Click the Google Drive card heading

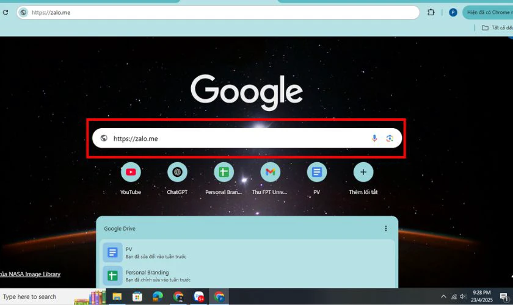pyautogui.click(x=120, y=229)
